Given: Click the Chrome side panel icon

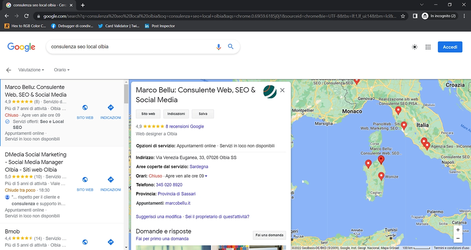Looking at the screenshot, I should [415, 16].
